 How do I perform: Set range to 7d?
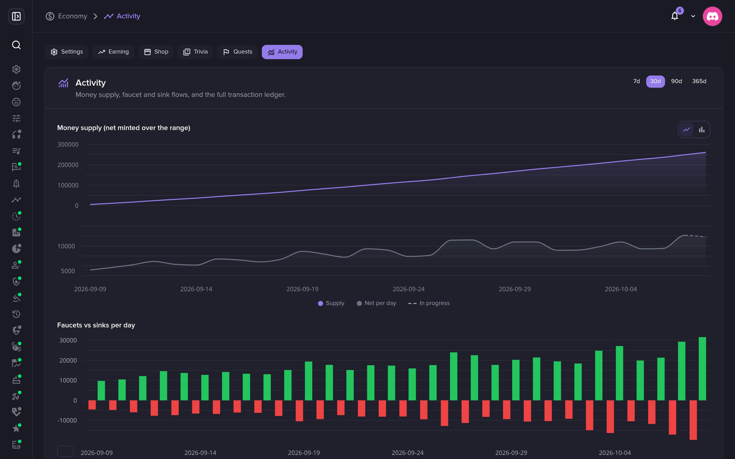[x=636, y=81]
